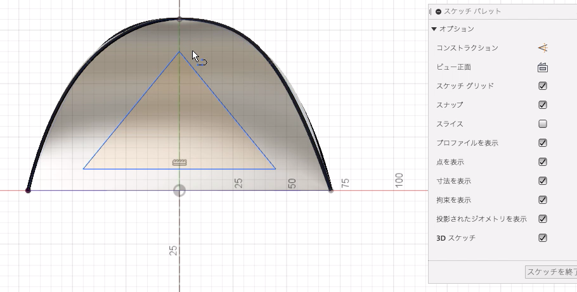Uncheck the 3D スケッチ checkbox
577x292 pixels.
tap(543, 238)
